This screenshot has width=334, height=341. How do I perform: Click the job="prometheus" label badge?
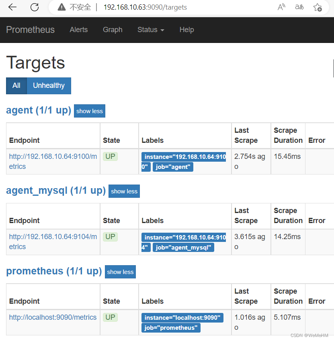pyautogui.click(x=171, y=328)
